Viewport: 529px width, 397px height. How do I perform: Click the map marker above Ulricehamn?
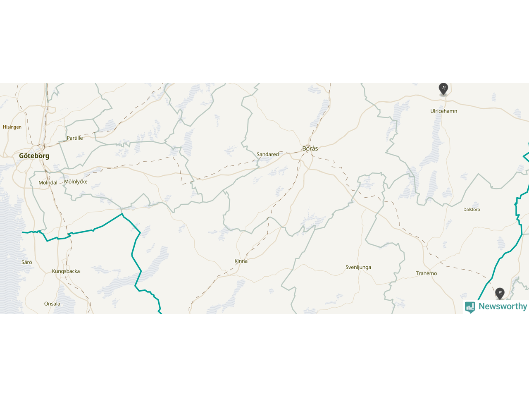(443, 88)
